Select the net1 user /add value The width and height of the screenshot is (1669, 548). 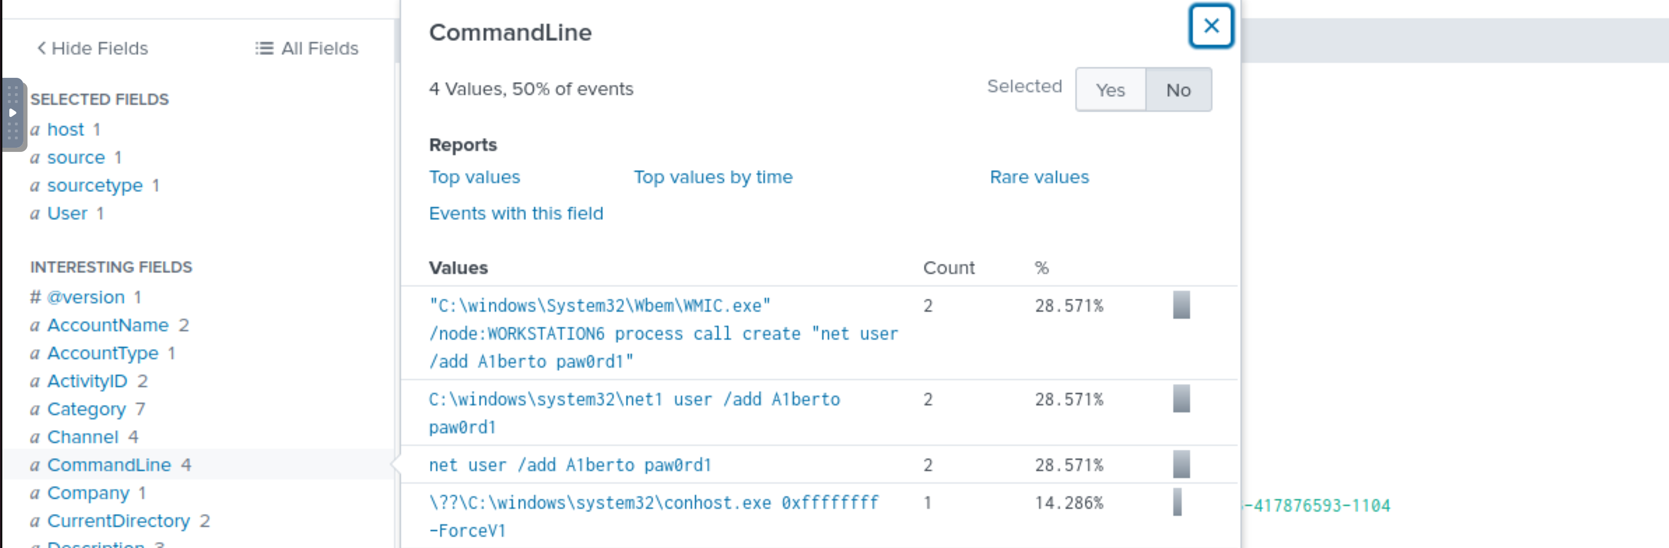tap(634, 413)
